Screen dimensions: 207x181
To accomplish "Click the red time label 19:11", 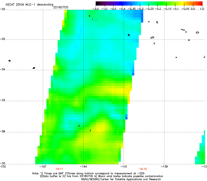I will tap(59, 169).
